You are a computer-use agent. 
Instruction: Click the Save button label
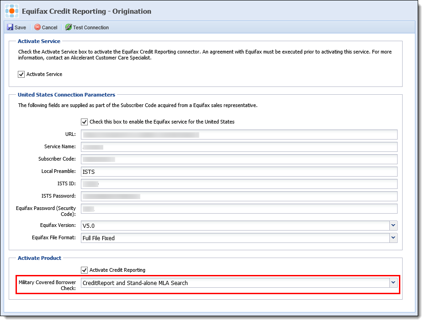[20, 27]
